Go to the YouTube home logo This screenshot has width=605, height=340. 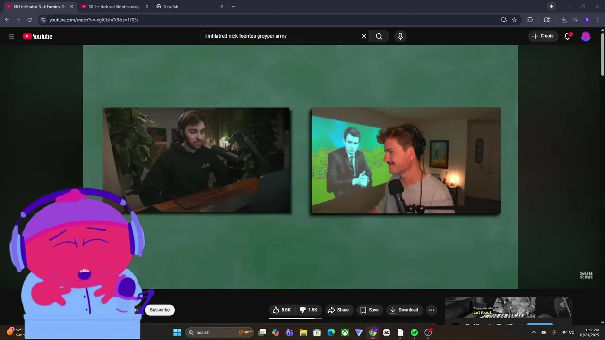tap(37, 36)
